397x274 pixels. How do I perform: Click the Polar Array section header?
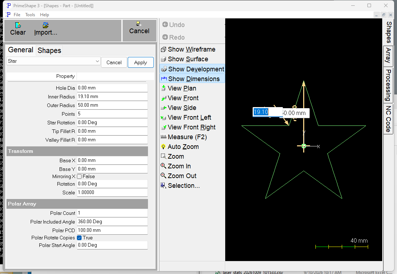(77, 204)
